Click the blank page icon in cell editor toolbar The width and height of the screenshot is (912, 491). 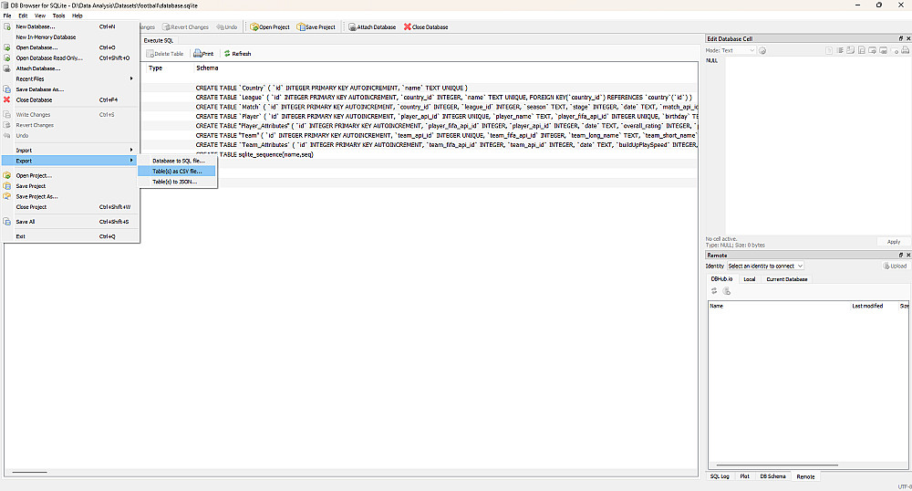(829, 50)
